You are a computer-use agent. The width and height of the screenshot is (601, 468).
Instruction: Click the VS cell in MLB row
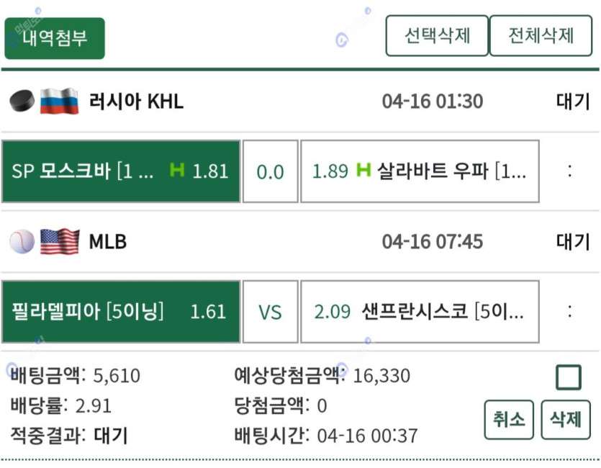[270, 312]
